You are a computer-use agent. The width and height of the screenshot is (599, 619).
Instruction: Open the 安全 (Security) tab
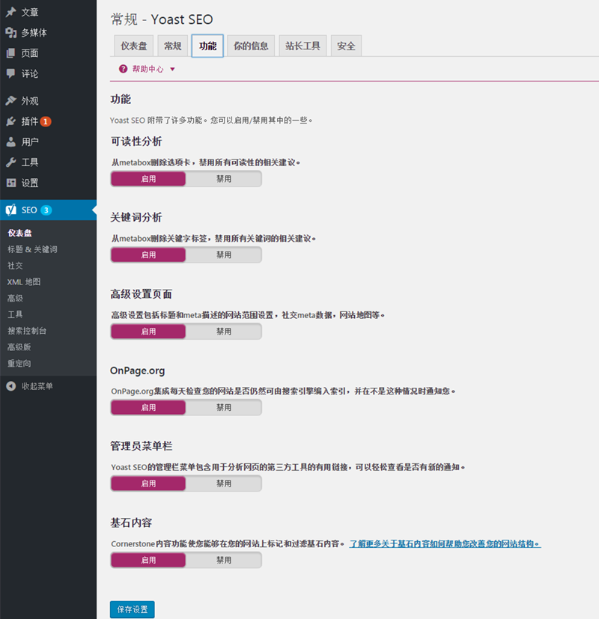[346, 45]
